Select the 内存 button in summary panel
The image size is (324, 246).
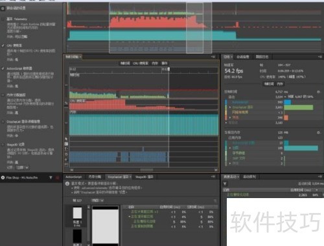click(x=280, y=84)
